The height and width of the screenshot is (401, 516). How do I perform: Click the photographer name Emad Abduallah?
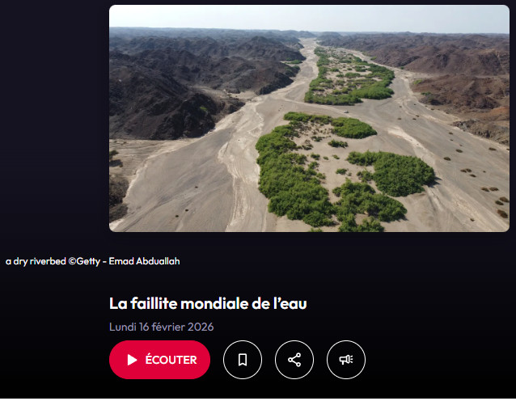pyautogui.click(x=144, y=261)
